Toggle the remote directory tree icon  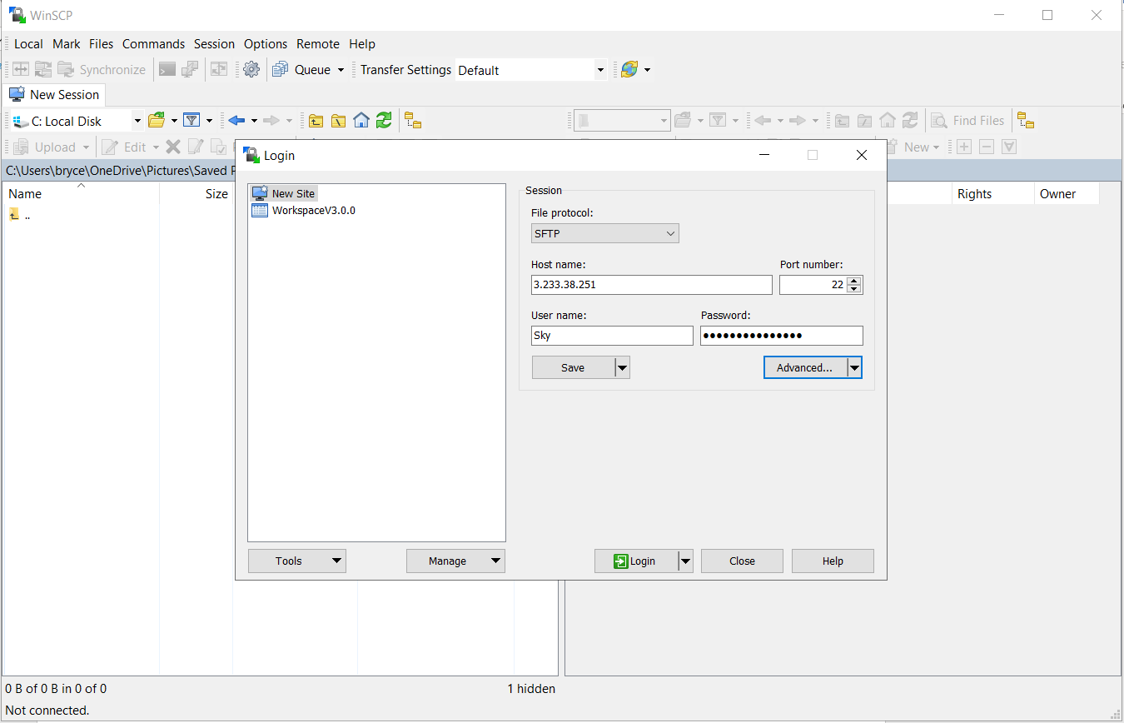click(1026, 121)
